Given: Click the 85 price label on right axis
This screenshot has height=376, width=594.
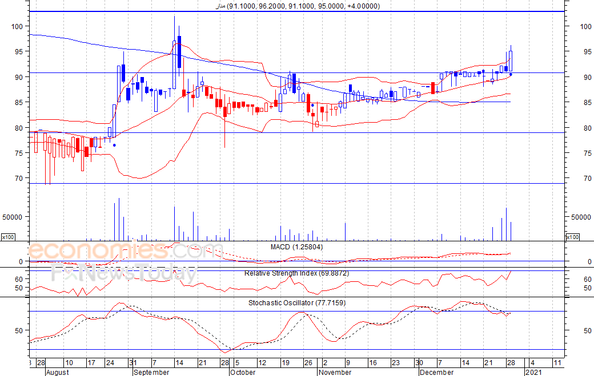Looking at the screenshot, I should [x=587, y=103].
